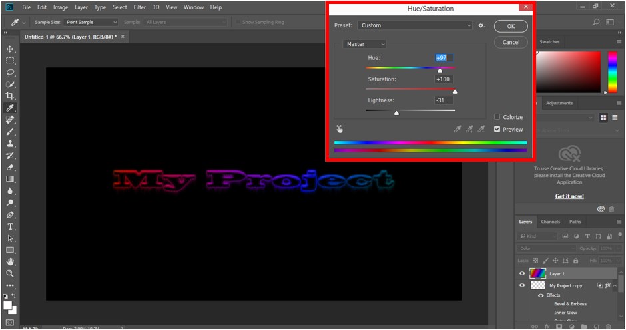Image resolution: width=626 pixels, height=330 pixels.
Task: Select the Rectangular Marquee tool
Action: [9, 61]
